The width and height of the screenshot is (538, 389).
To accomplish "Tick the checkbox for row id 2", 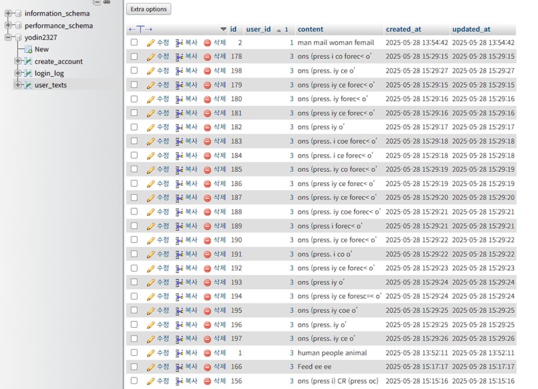I will tap(134, 42).
